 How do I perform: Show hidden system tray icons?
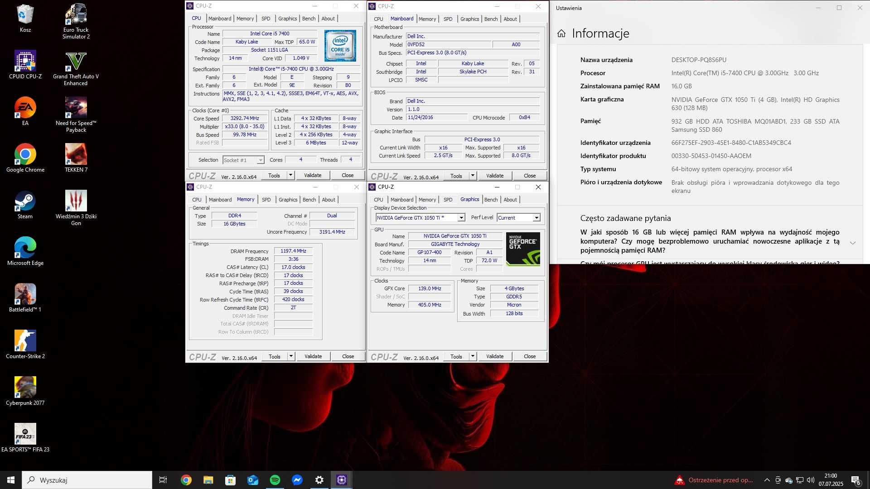767,480
